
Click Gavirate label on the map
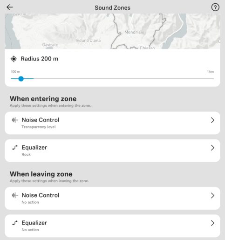point(50,45)
